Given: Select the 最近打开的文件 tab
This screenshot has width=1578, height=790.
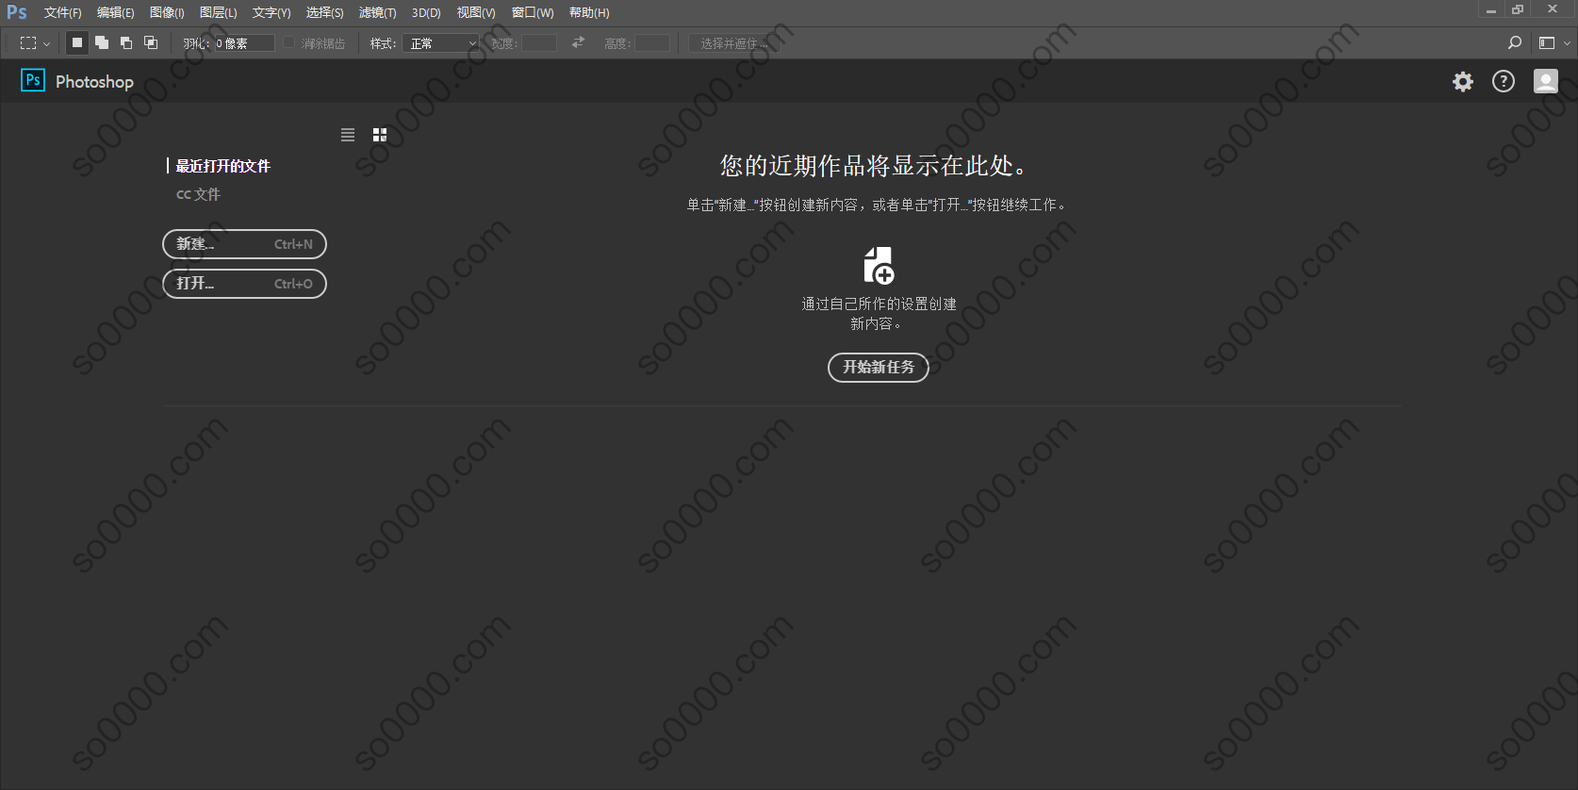Looking at the screenshot, I should pos(222,166).
